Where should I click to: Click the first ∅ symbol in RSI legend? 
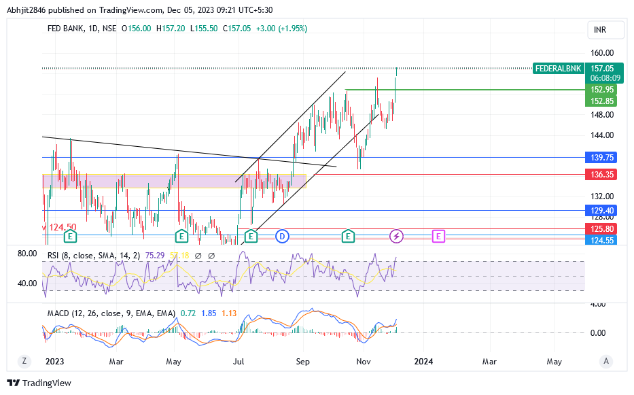point(198,256)
